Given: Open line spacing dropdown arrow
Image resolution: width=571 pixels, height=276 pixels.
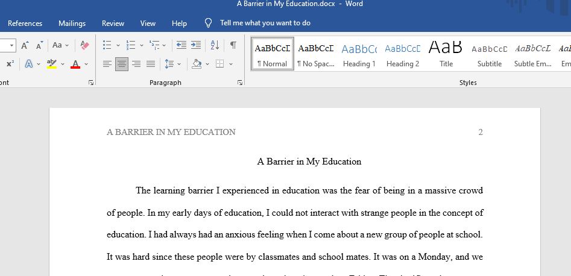Looking at the screenshot, I should click(x=179, y=64).
